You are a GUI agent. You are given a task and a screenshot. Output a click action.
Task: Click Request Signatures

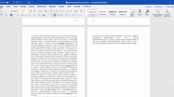(x=167, y=13)
